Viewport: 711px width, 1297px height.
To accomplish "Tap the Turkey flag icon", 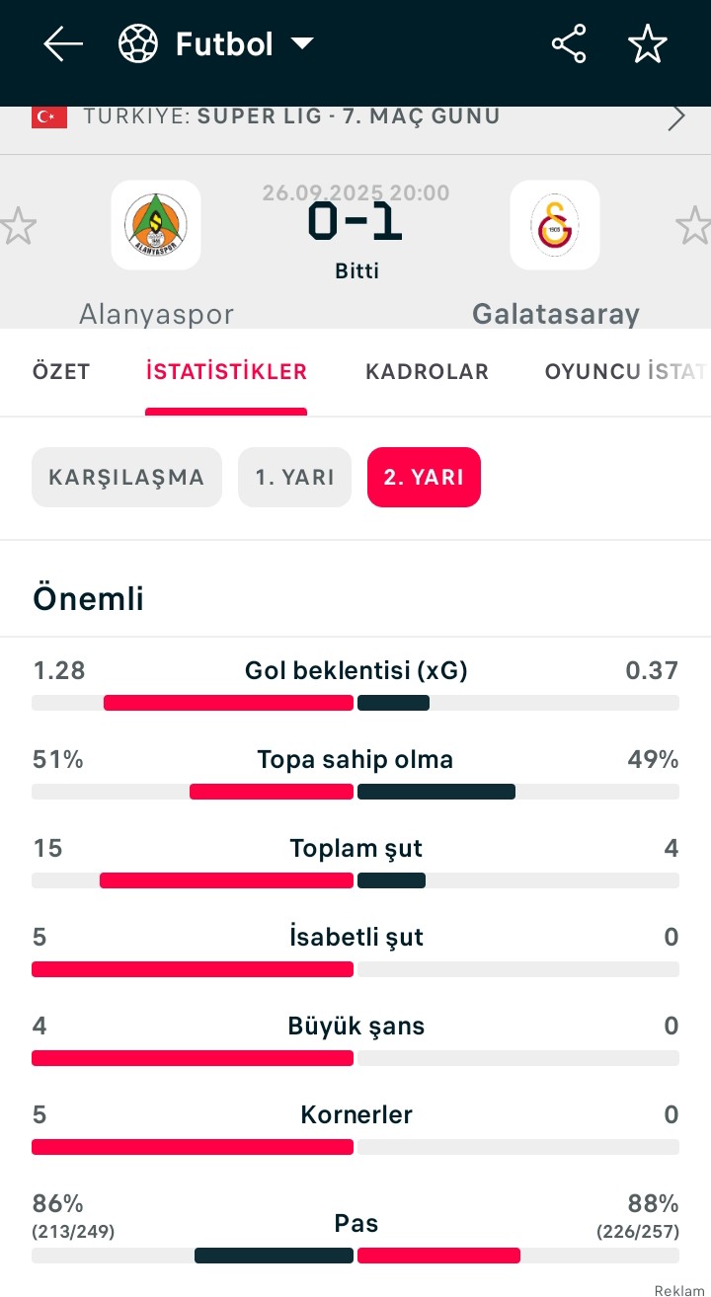I will (x=49, y=117).
